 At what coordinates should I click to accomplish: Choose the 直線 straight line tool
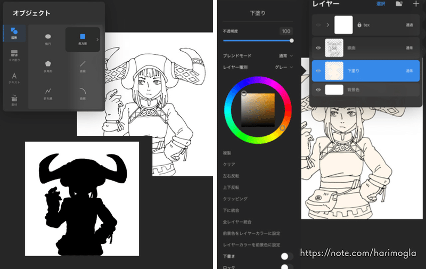[83, 67]
